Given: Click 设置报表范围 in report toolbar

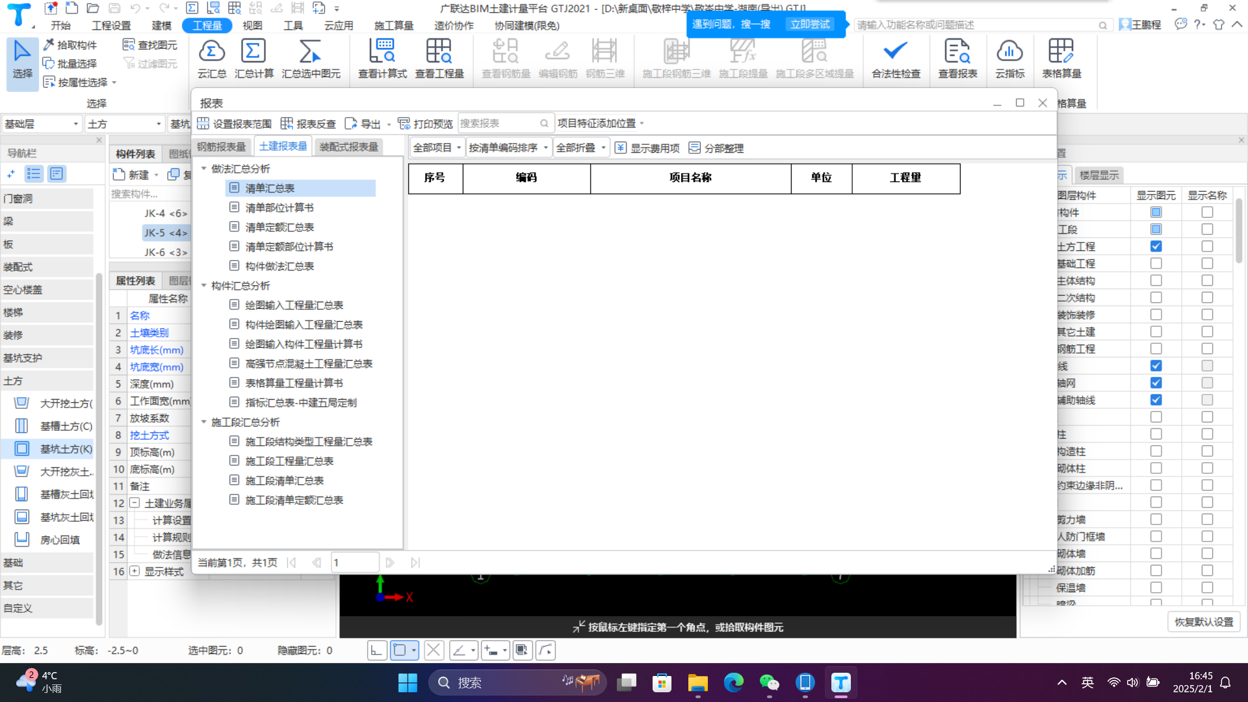Looking at the screenshot, I should 235,123.
